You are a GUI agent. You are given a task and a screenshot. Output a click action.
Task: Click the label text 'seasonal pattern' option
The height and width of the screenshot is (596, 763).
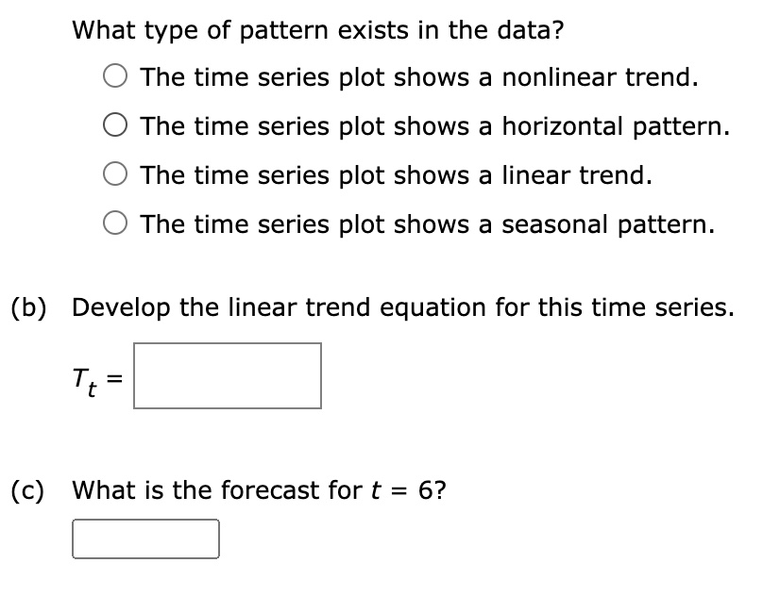[430, 224]
